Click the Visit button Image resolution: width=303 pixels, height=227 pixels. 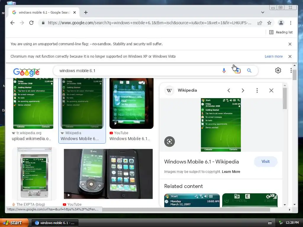coord(266,162)
